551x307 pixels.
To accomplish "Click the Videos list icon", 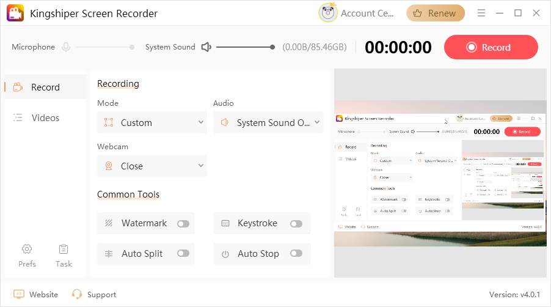I will [18, 117].
